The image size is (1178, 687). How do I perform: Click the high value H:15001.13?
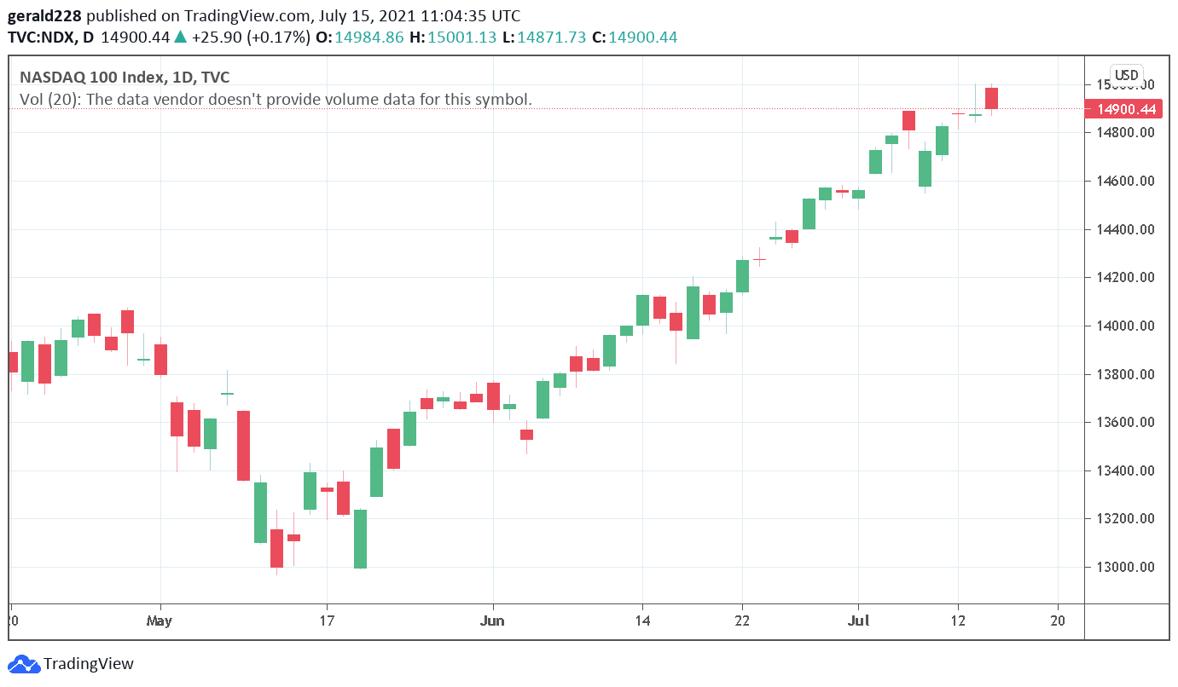tap(454, 37)
